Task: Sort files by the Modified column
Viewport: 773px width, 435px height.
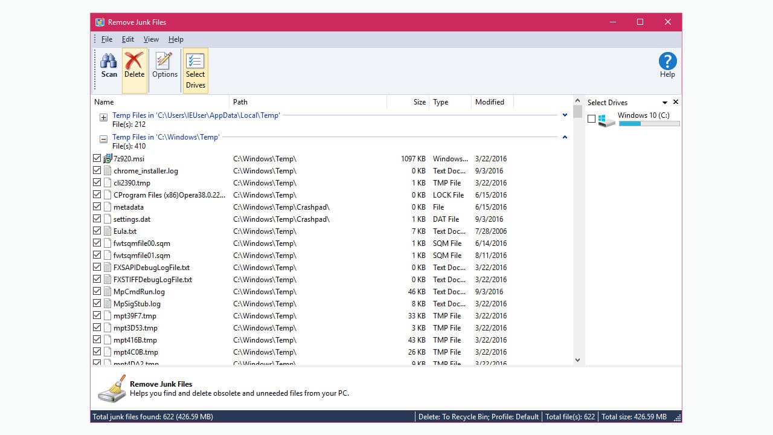Action: [490, 101]
